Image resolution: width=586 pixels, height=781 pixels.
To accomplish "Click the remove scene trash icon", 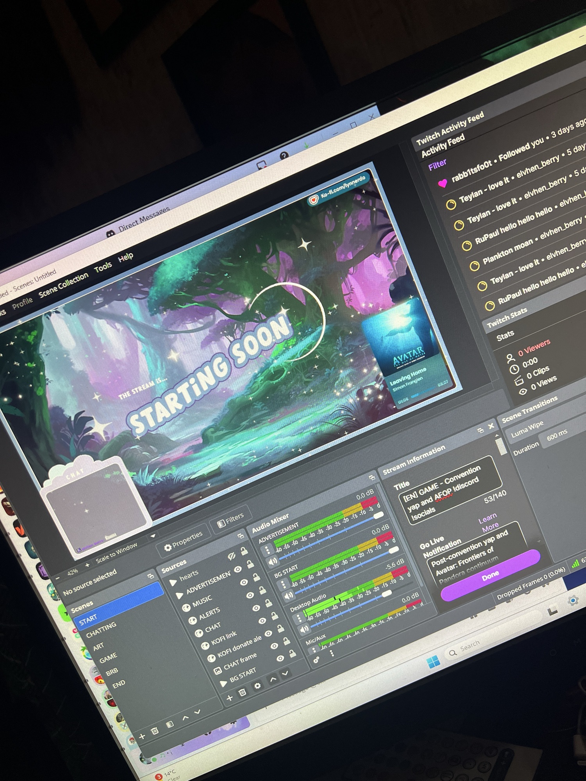I will (x=155, y=731).
